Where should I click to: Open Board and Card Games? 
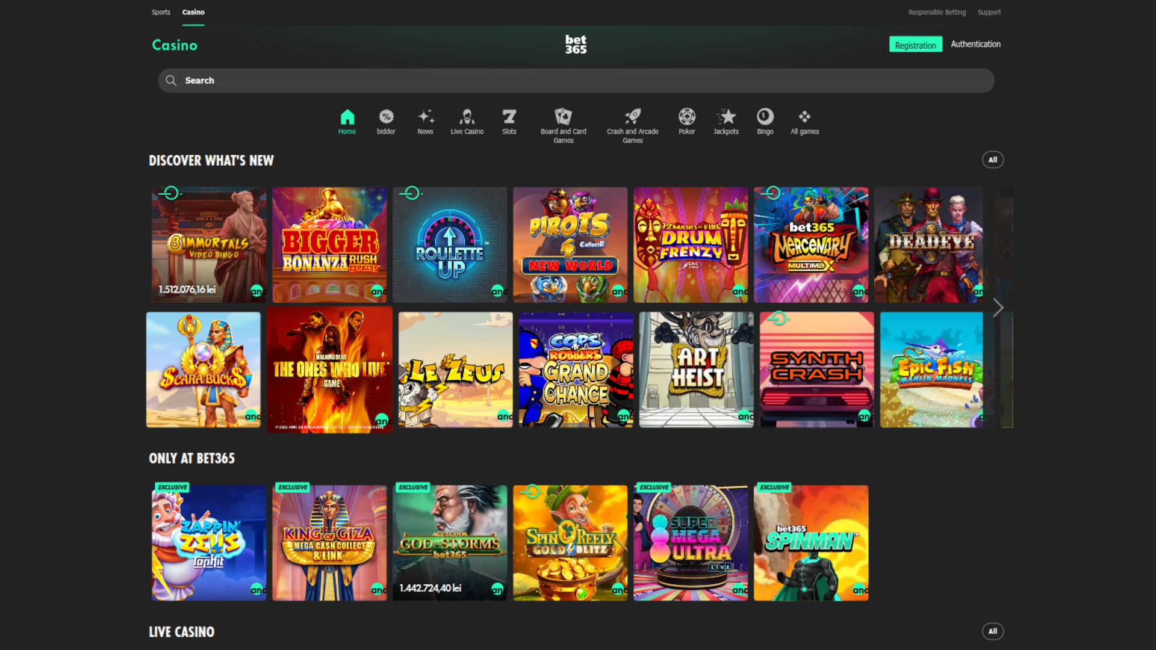(x=563, y=122)
